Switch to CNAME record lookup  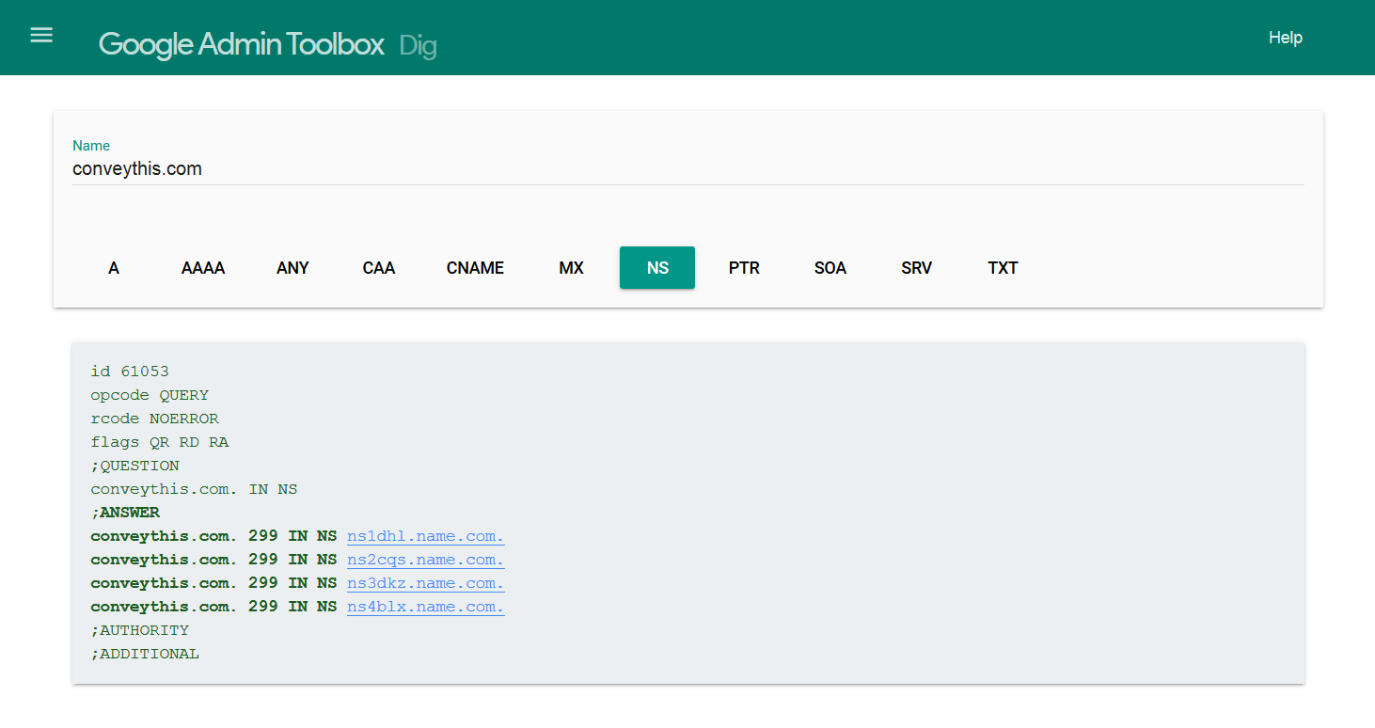click(x=475, y=268)
